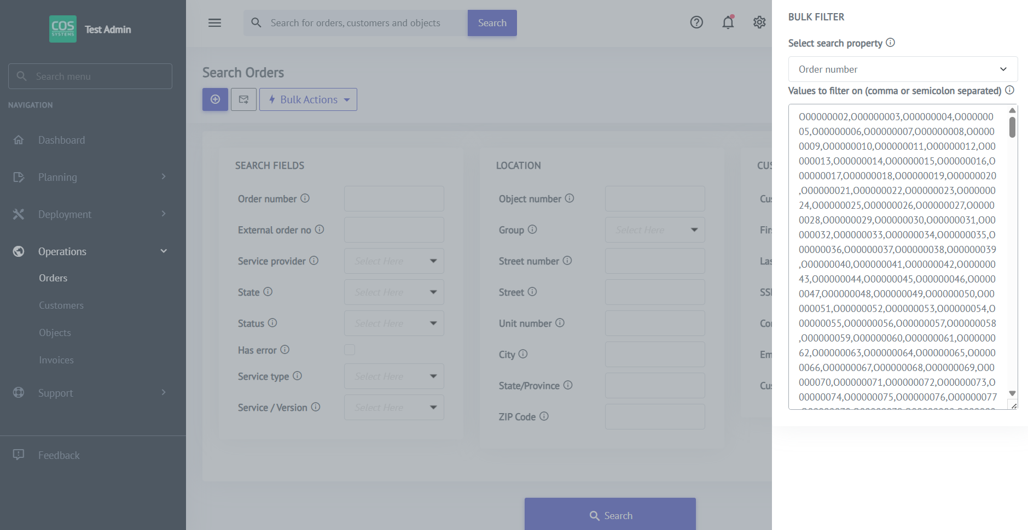
Task: Click the add new order plus icon
Action: (215, 99)
